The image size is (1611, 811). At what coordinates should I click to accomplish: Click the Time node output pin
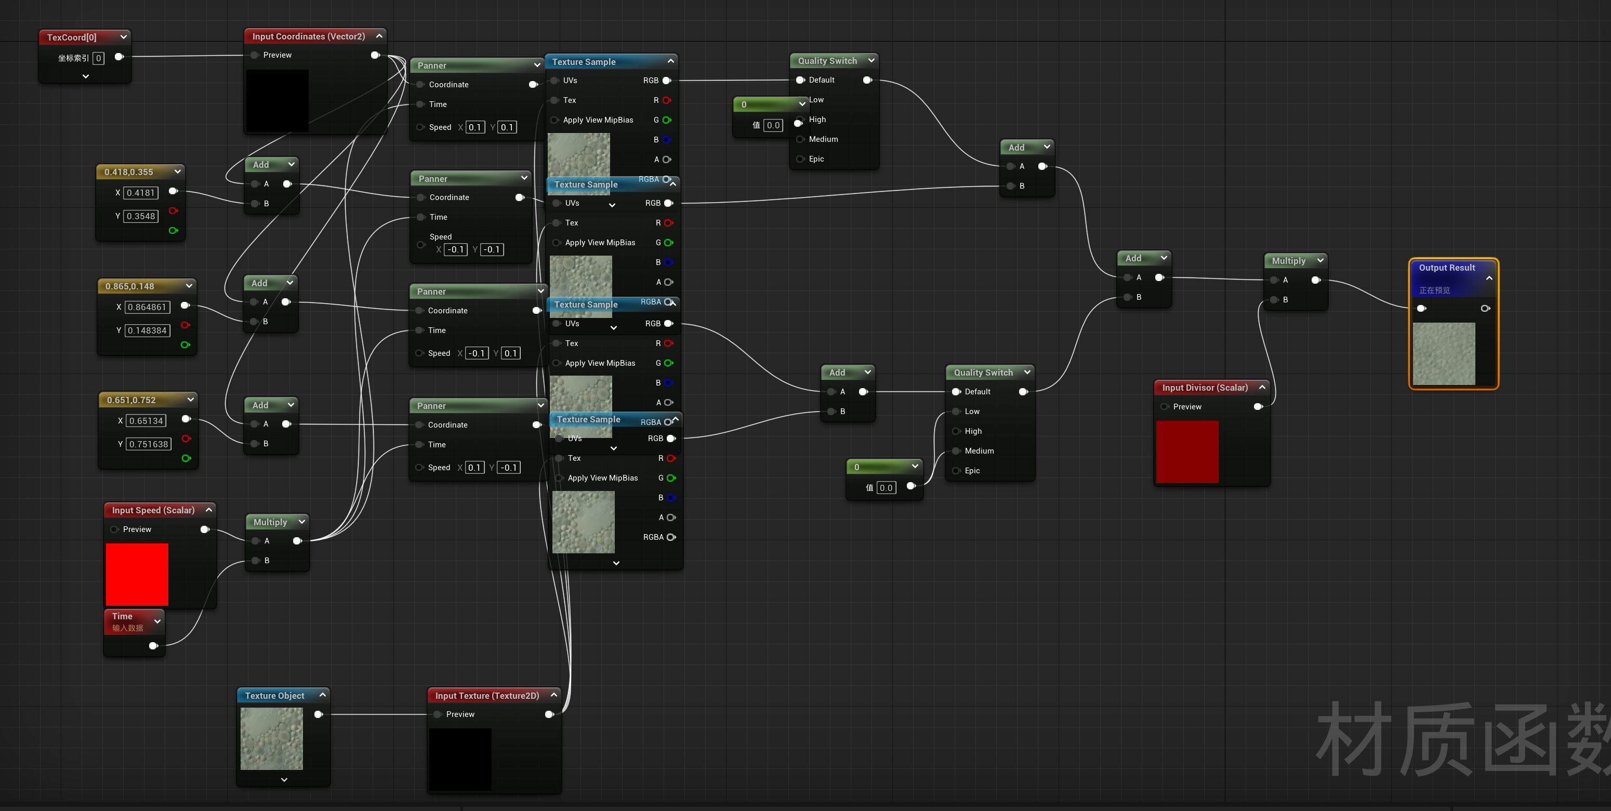[x=153, y=646]
